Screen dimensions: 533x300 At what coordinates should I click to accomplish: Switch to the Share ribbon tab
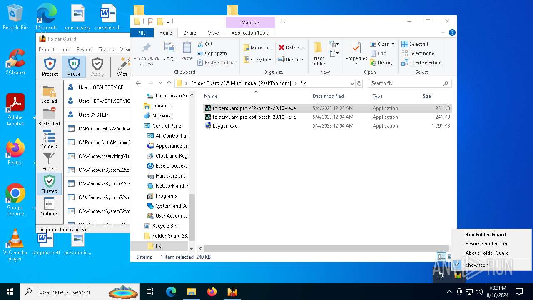pos(190,33)
